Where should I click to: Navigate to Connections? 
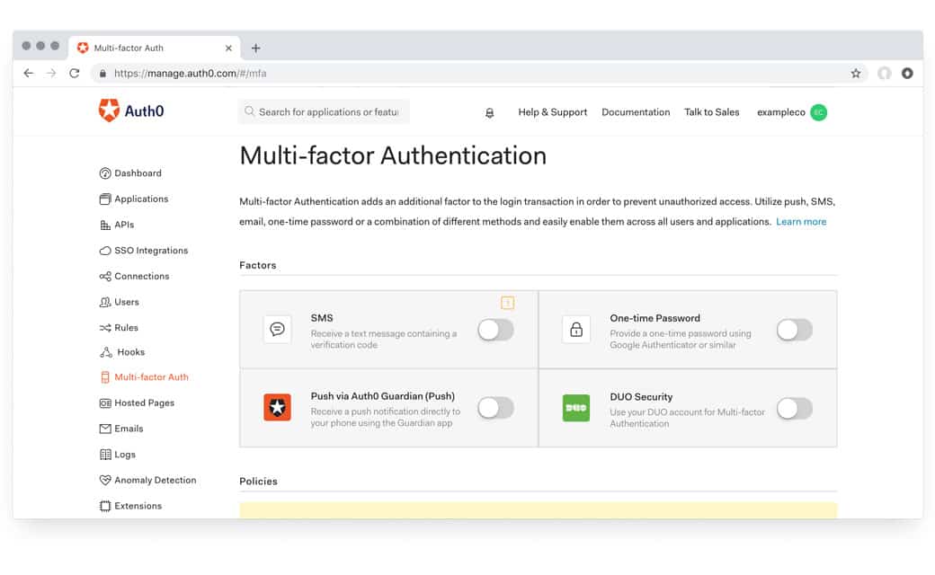point(141,276)
